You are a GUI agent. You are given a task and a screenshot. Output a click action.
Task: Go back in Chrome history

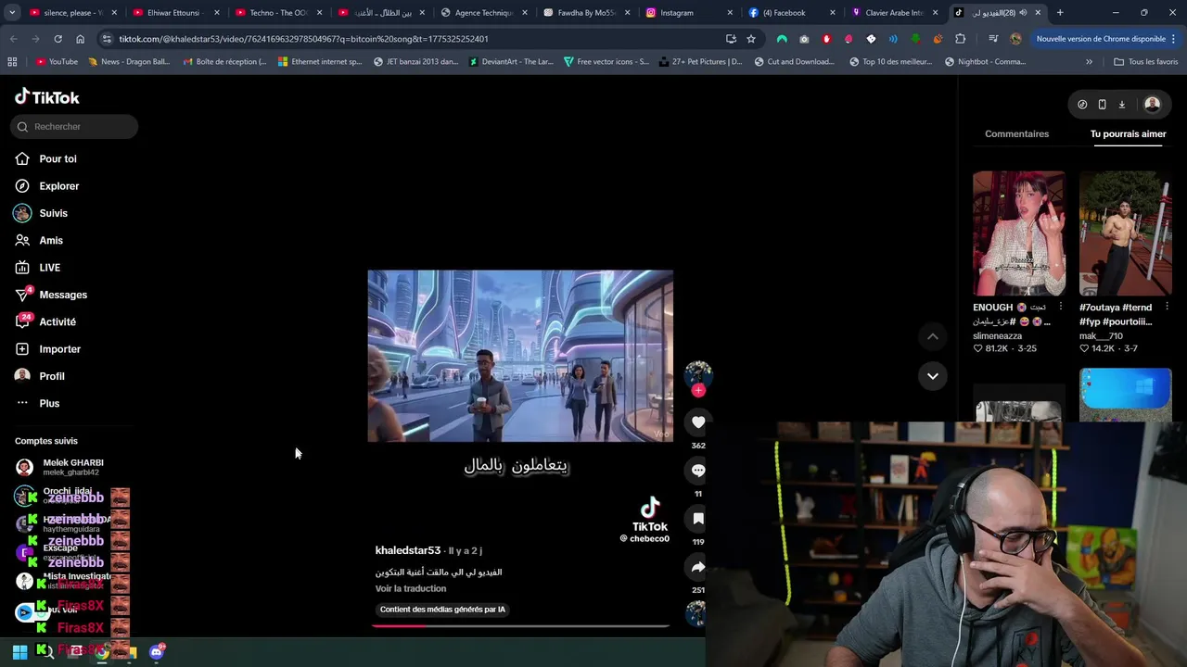pyautogui.click(x=13, y=39)
